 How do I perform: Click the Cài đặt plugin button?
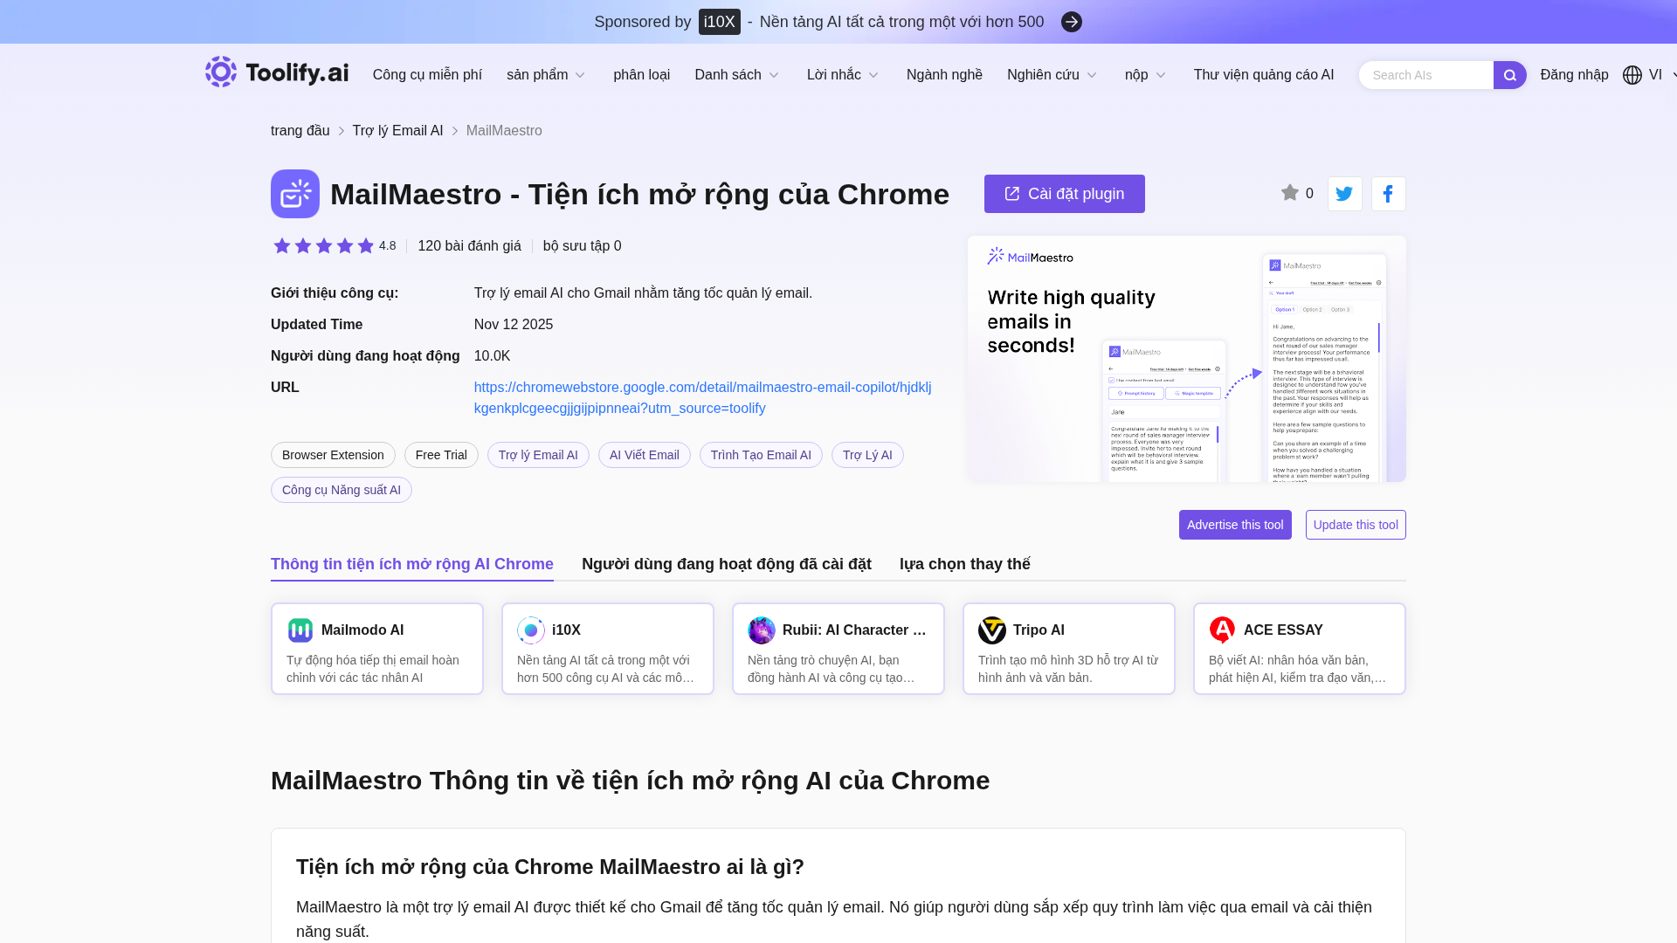[1064, 194]
